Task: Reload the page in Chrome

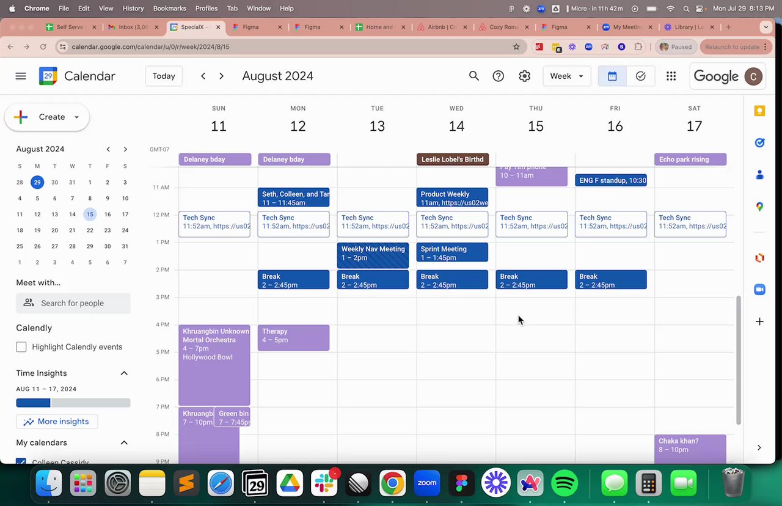Action: tap(43, 46)
